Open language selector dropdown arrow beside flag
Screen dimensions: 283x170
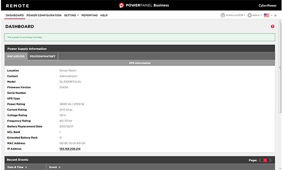(x=272, y=16)
